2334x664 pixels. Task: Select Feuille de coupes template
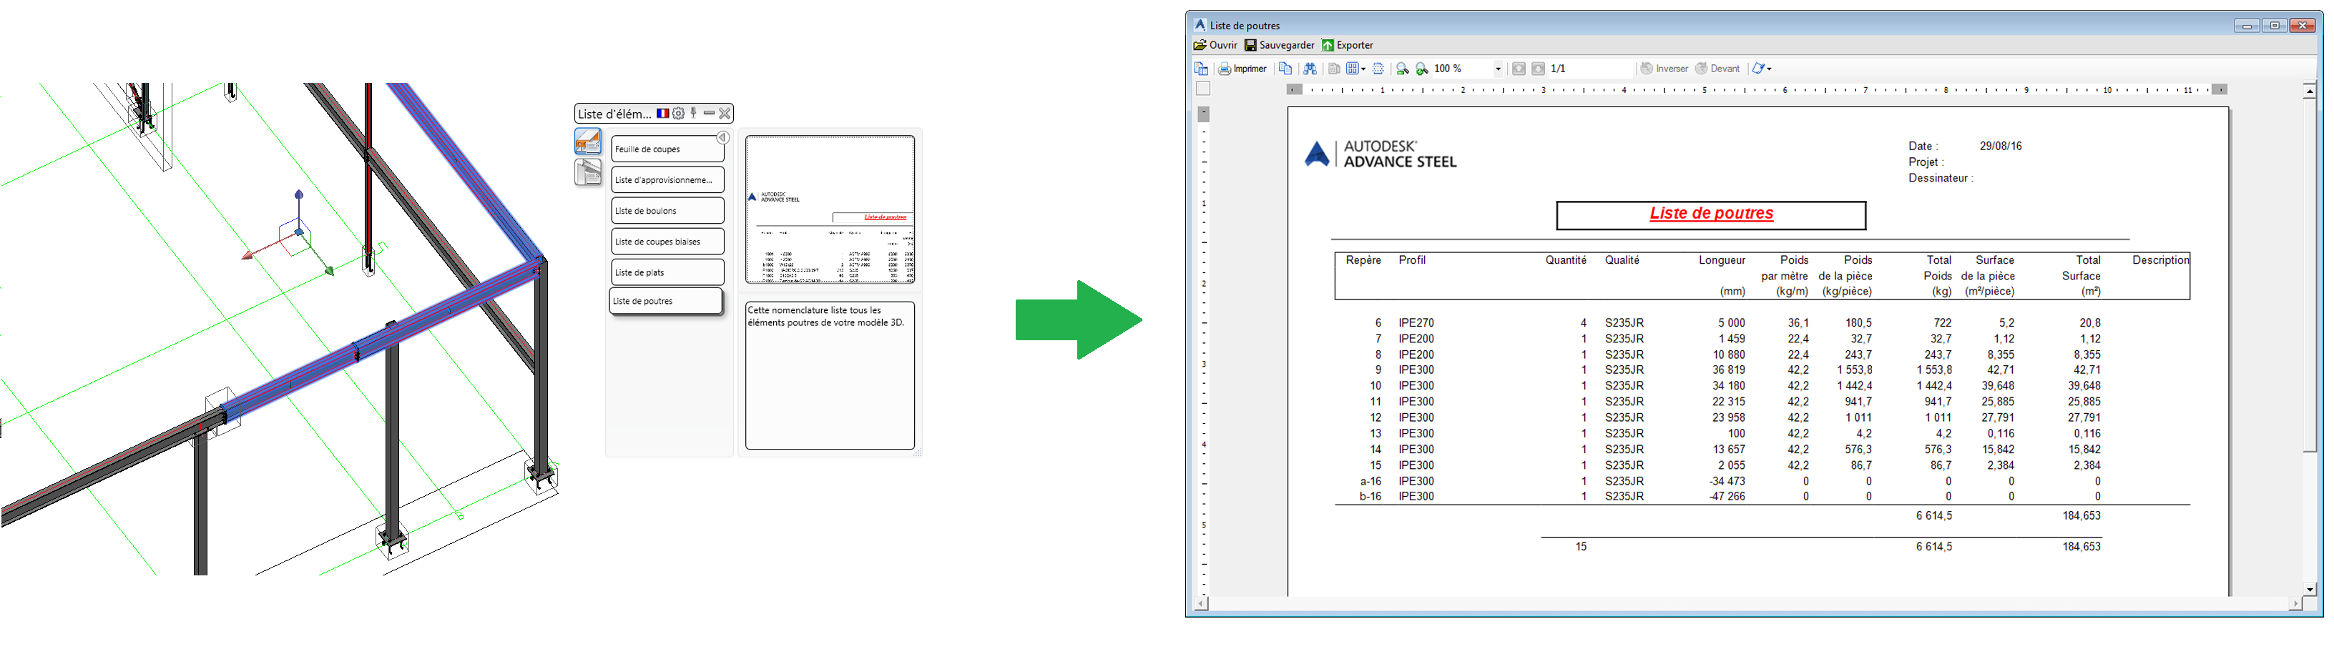(x=668, y=149)
